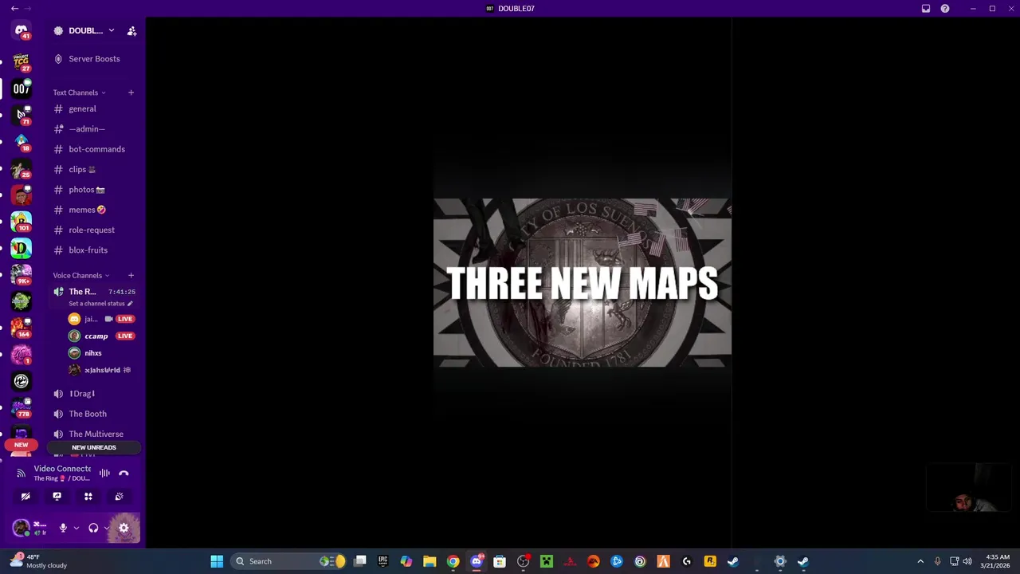Open the TCG server icon with 27 badge
Viewport: 1020px width, 574px height.
click(x=22, y=61)
